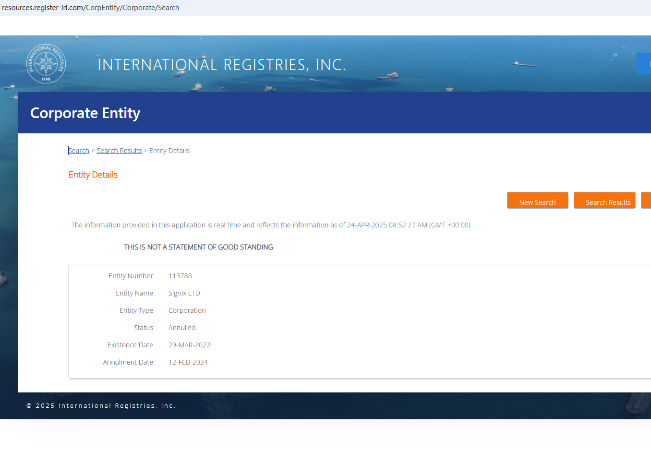The image size is (651, 462).
Task: Select the International Registries, Inc. header title
Action: (222, 65)
